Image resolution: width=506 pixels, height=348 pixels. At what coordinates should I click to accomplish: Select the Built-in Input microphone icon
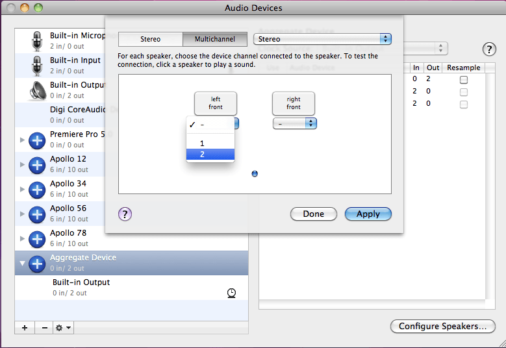(37, 66)
